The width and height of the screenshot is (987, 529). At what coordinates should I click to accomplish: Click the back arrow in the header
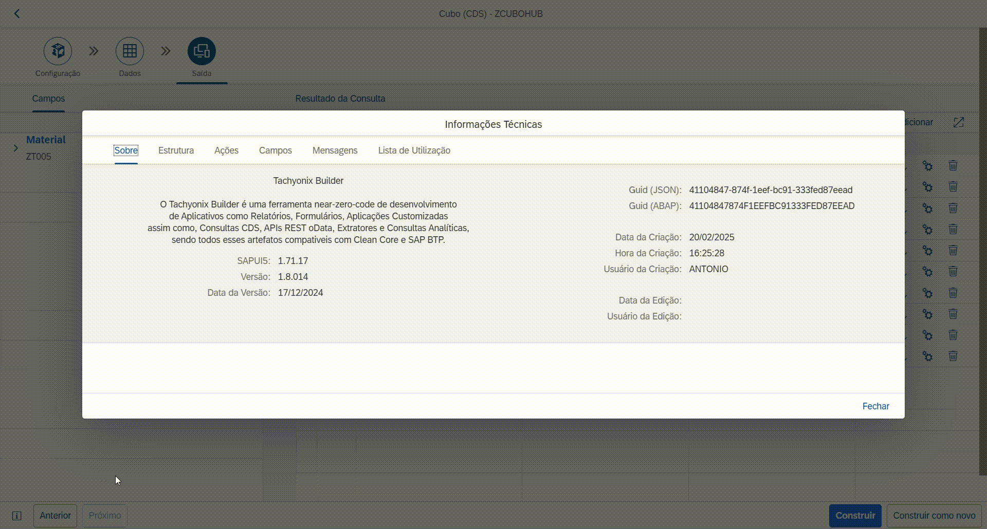[17, 14]
